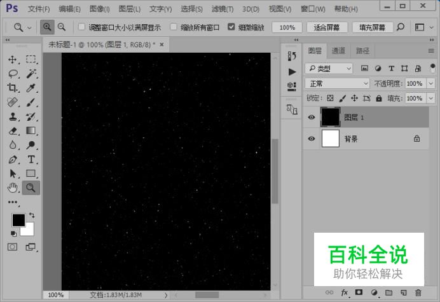
Task: Toggle lock position
Action: 354,99
